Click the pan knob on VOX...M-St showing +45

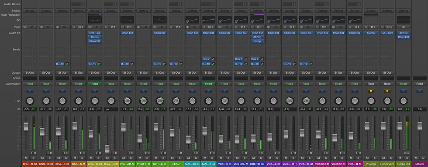[x=306, y=101]
